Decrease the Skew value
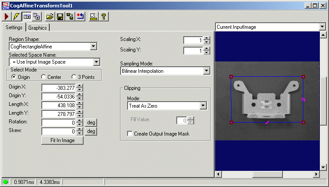 tap(80, 133)
